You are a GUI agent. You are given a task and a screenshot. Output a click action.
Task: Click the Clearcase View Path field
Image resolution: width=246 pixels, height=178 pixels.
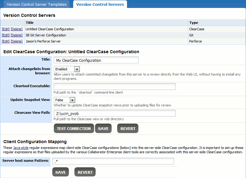coord(114,113)
